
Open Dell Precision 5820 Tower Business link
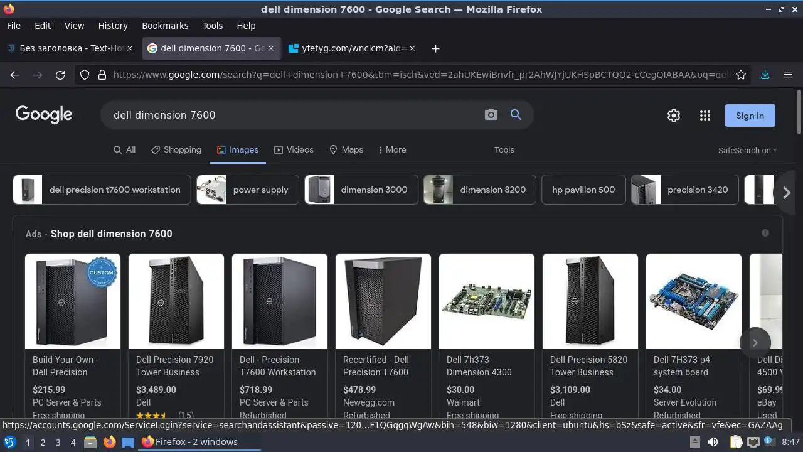[x=588, y=366]
